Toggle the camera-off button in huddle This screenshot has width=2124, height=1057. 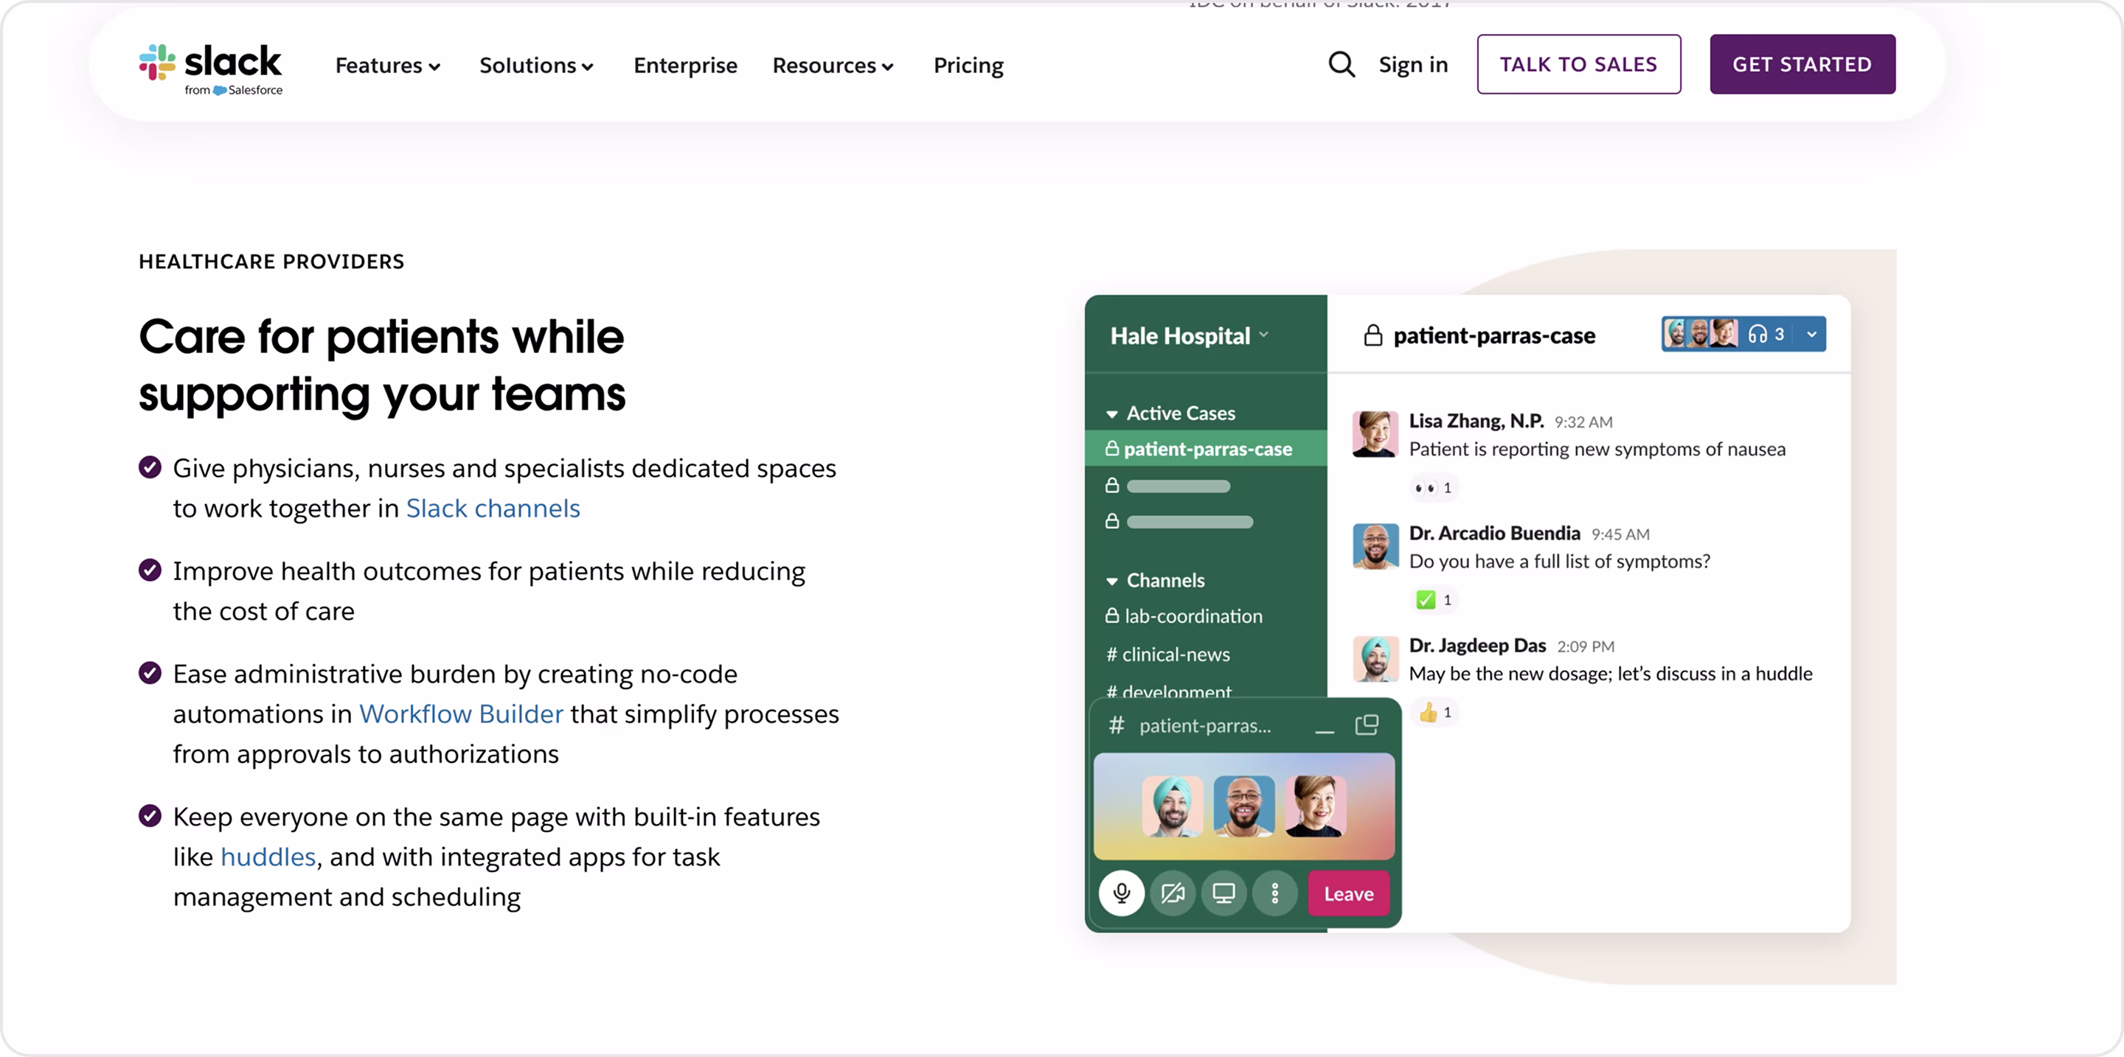point(1173,893)
